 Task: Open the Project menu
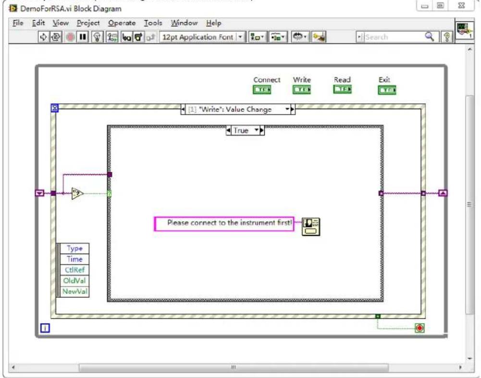(88, 23)
